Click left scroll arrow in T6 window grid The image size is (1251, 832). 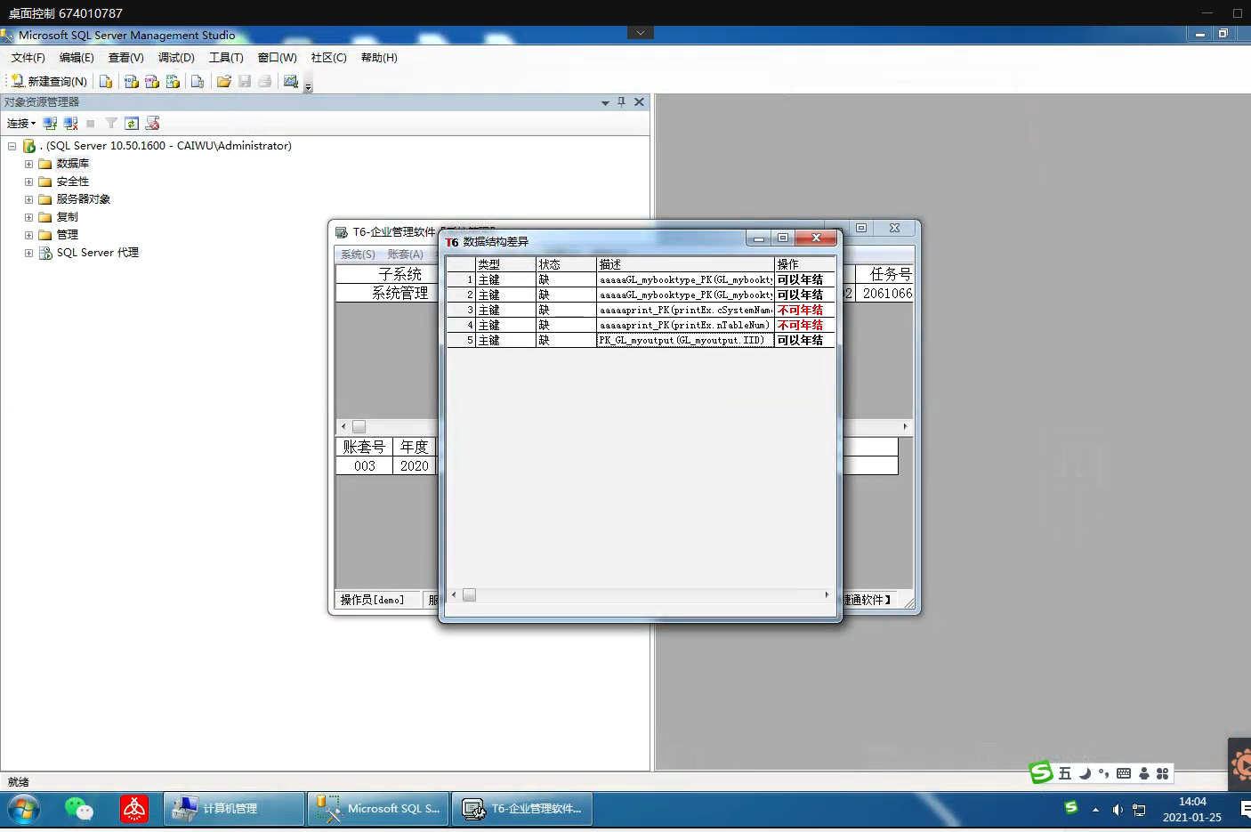[x=343, y=426]
